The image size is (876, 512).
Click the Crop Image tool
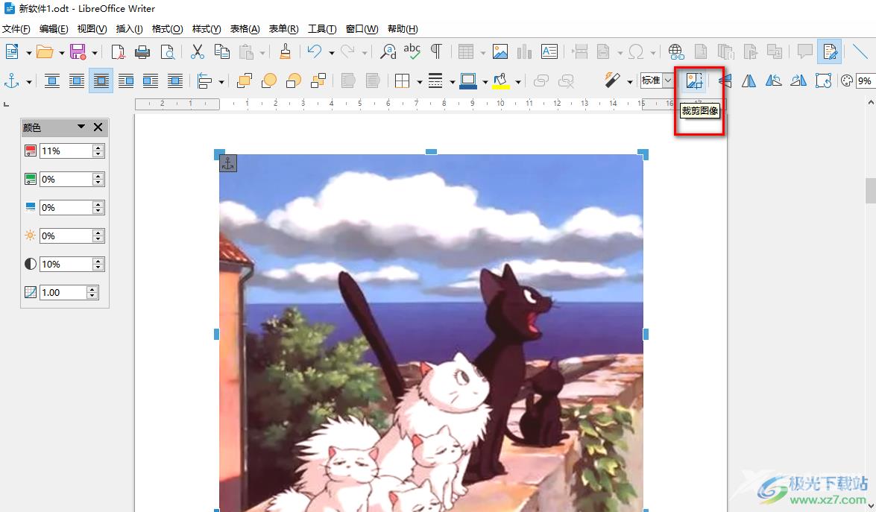pyautogui.click(x=694, y=81)
